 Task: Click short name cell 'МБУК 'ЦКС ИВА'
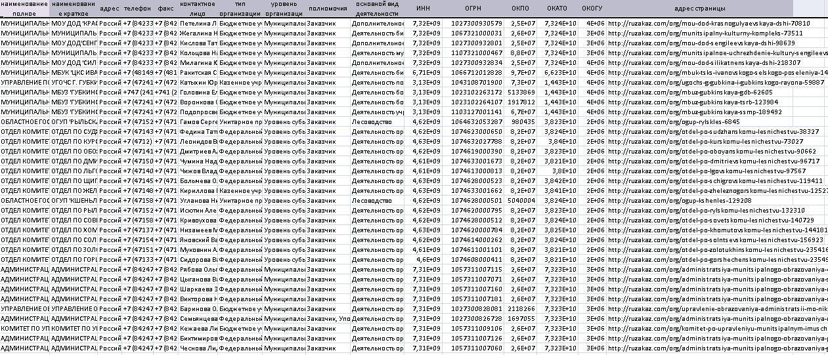(74, 72)
